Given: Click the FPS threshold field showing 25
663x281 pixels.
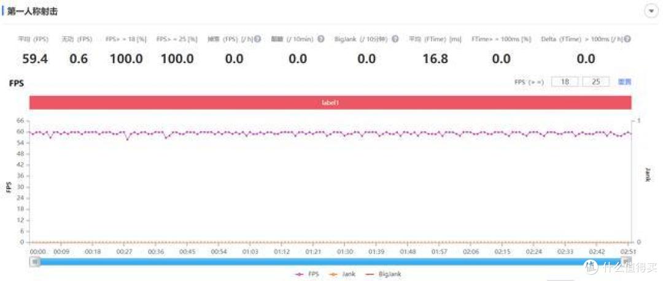Looking at the screenshot, I should [595, 82].
